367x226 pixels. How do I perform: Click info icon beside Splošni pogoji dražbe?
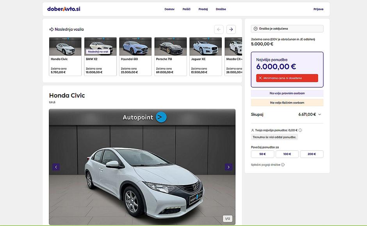click(x=283, y=165)
